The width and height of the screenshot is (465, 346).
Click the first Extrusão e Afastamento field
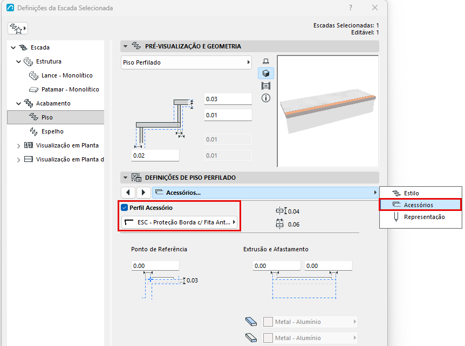pos(277,266)
